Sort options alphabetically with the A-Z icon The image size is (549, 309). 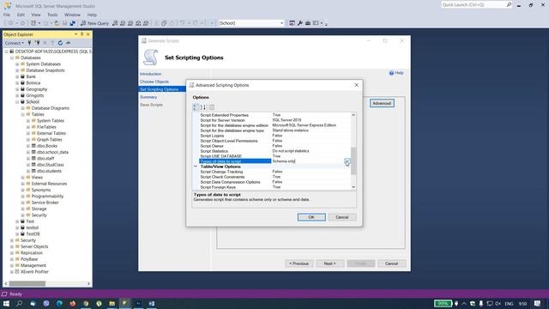pyautogui.click(x=203, y=107)
